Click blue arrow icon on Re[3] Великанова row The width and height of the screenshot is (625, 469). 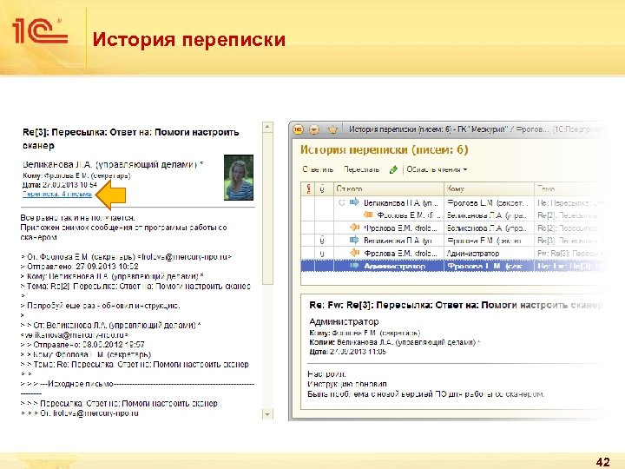pos(354,240)
